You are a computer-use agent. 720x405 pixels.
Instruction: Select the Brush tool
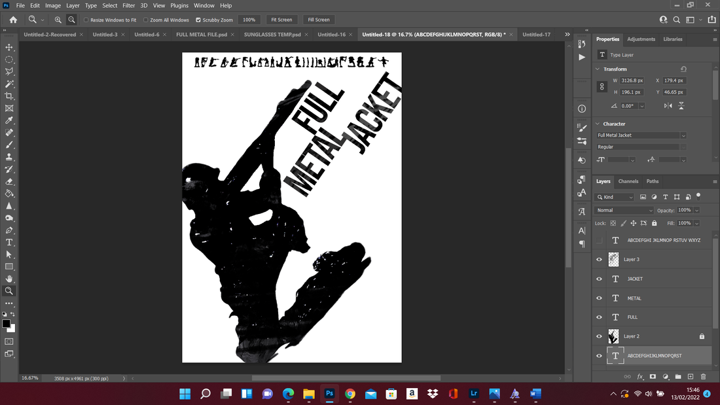point(9,145)
